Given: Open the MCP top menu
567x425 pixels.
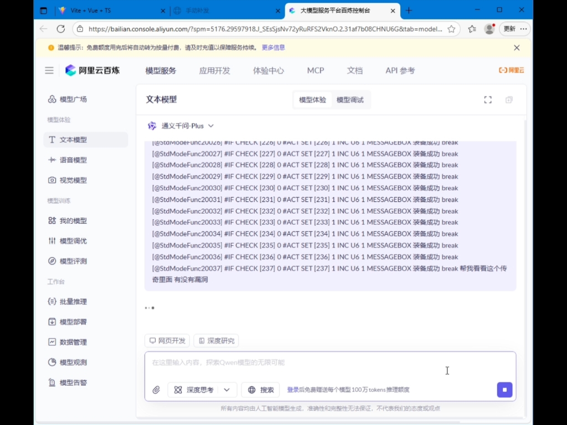Looking at the screenshot, I should [x=315, y=70].
